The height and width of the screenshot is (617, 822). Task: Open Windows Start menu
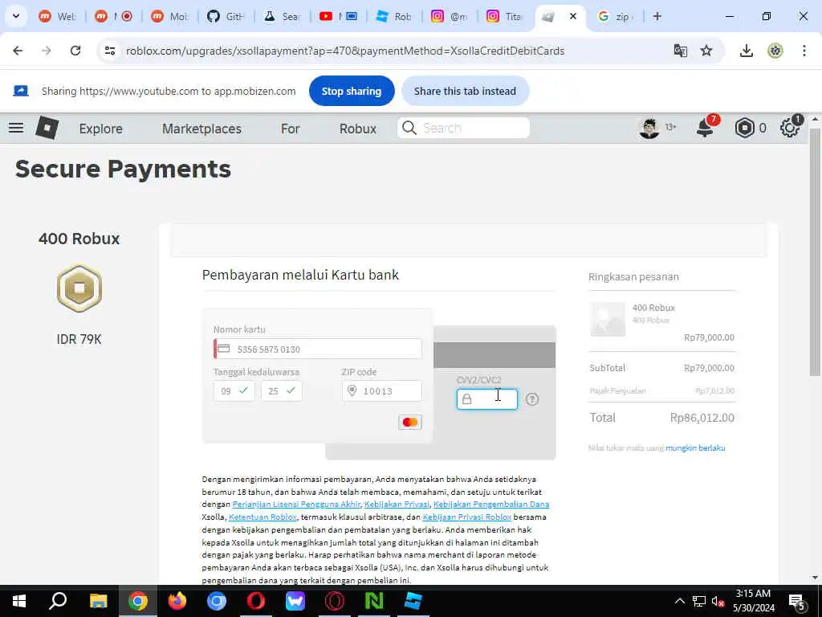pos(19,601)
